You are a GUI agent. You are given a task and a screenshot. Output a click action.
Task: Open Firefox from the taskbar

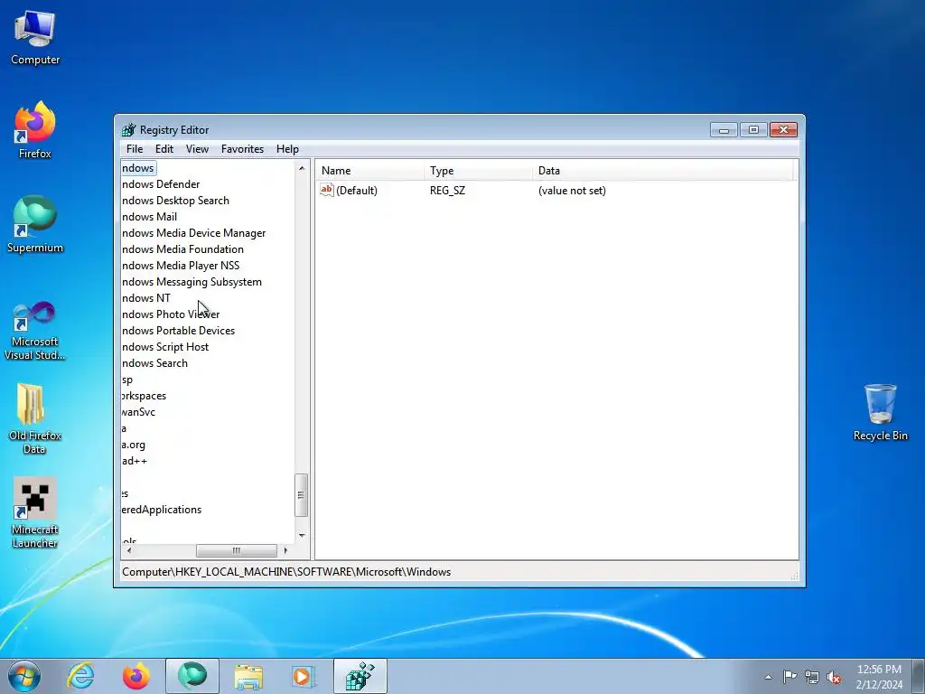136,676
